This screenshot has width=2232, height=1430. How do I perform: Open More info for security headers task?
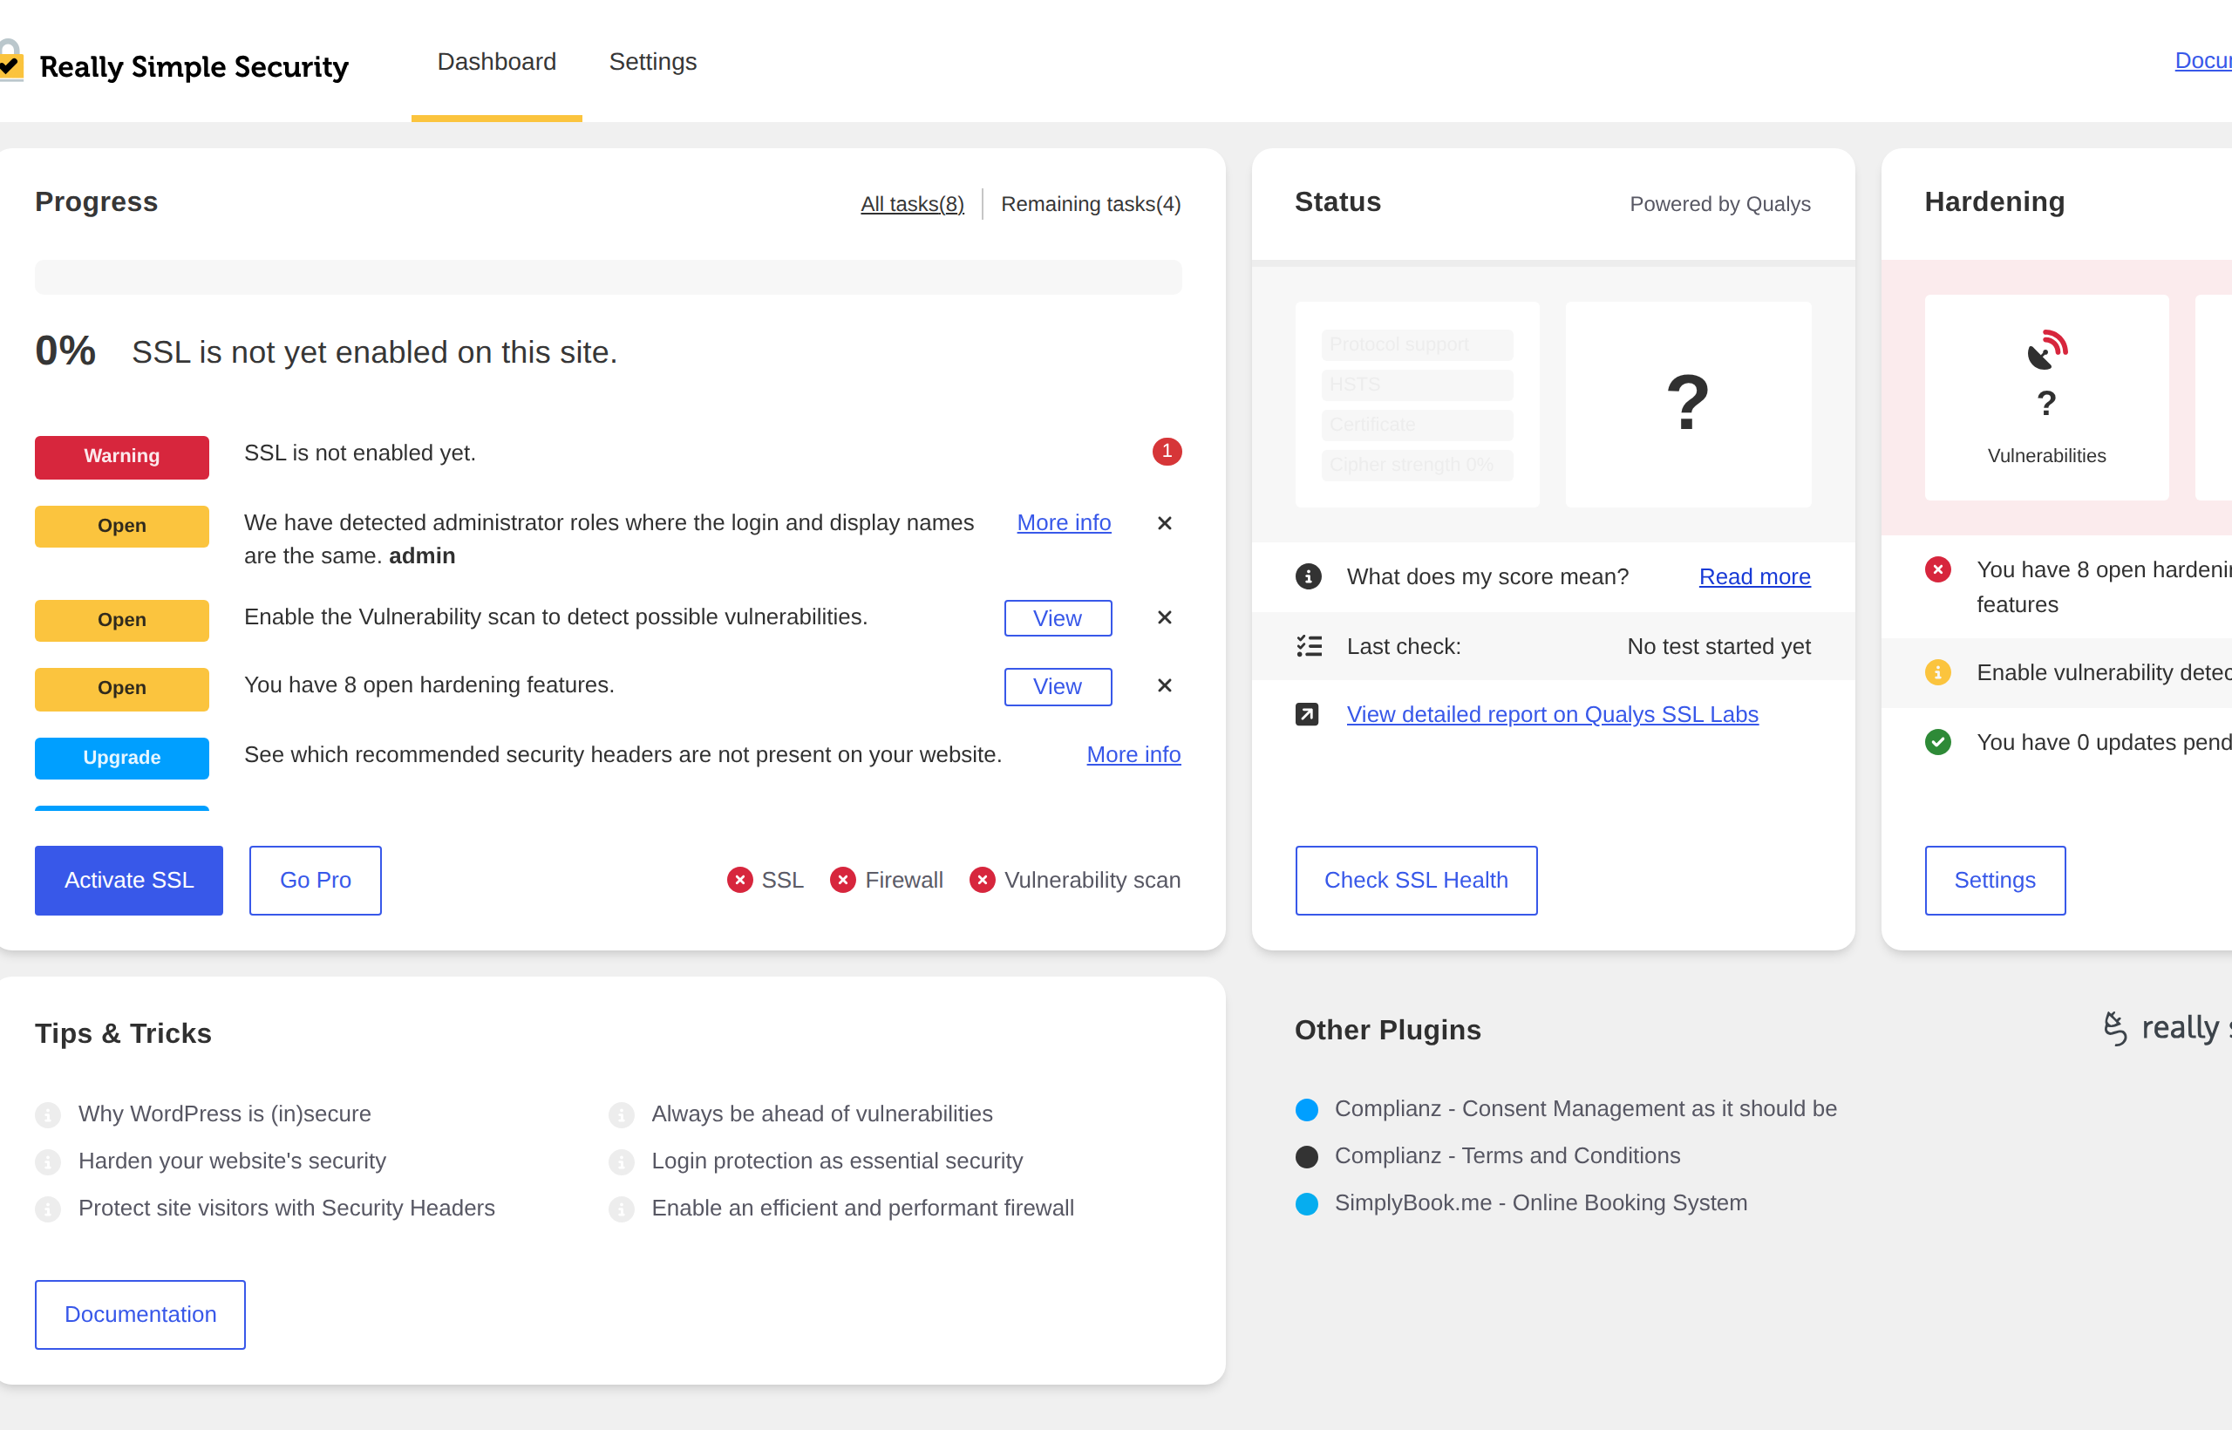[x=1133, y=754]
